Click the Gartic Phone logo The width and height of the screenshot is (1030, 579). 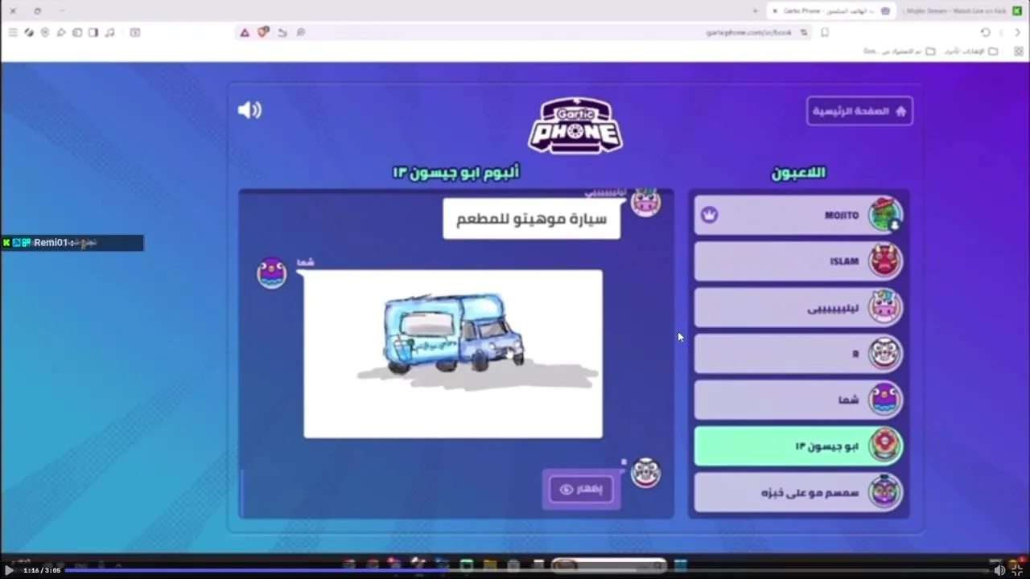tap(575, 125)
